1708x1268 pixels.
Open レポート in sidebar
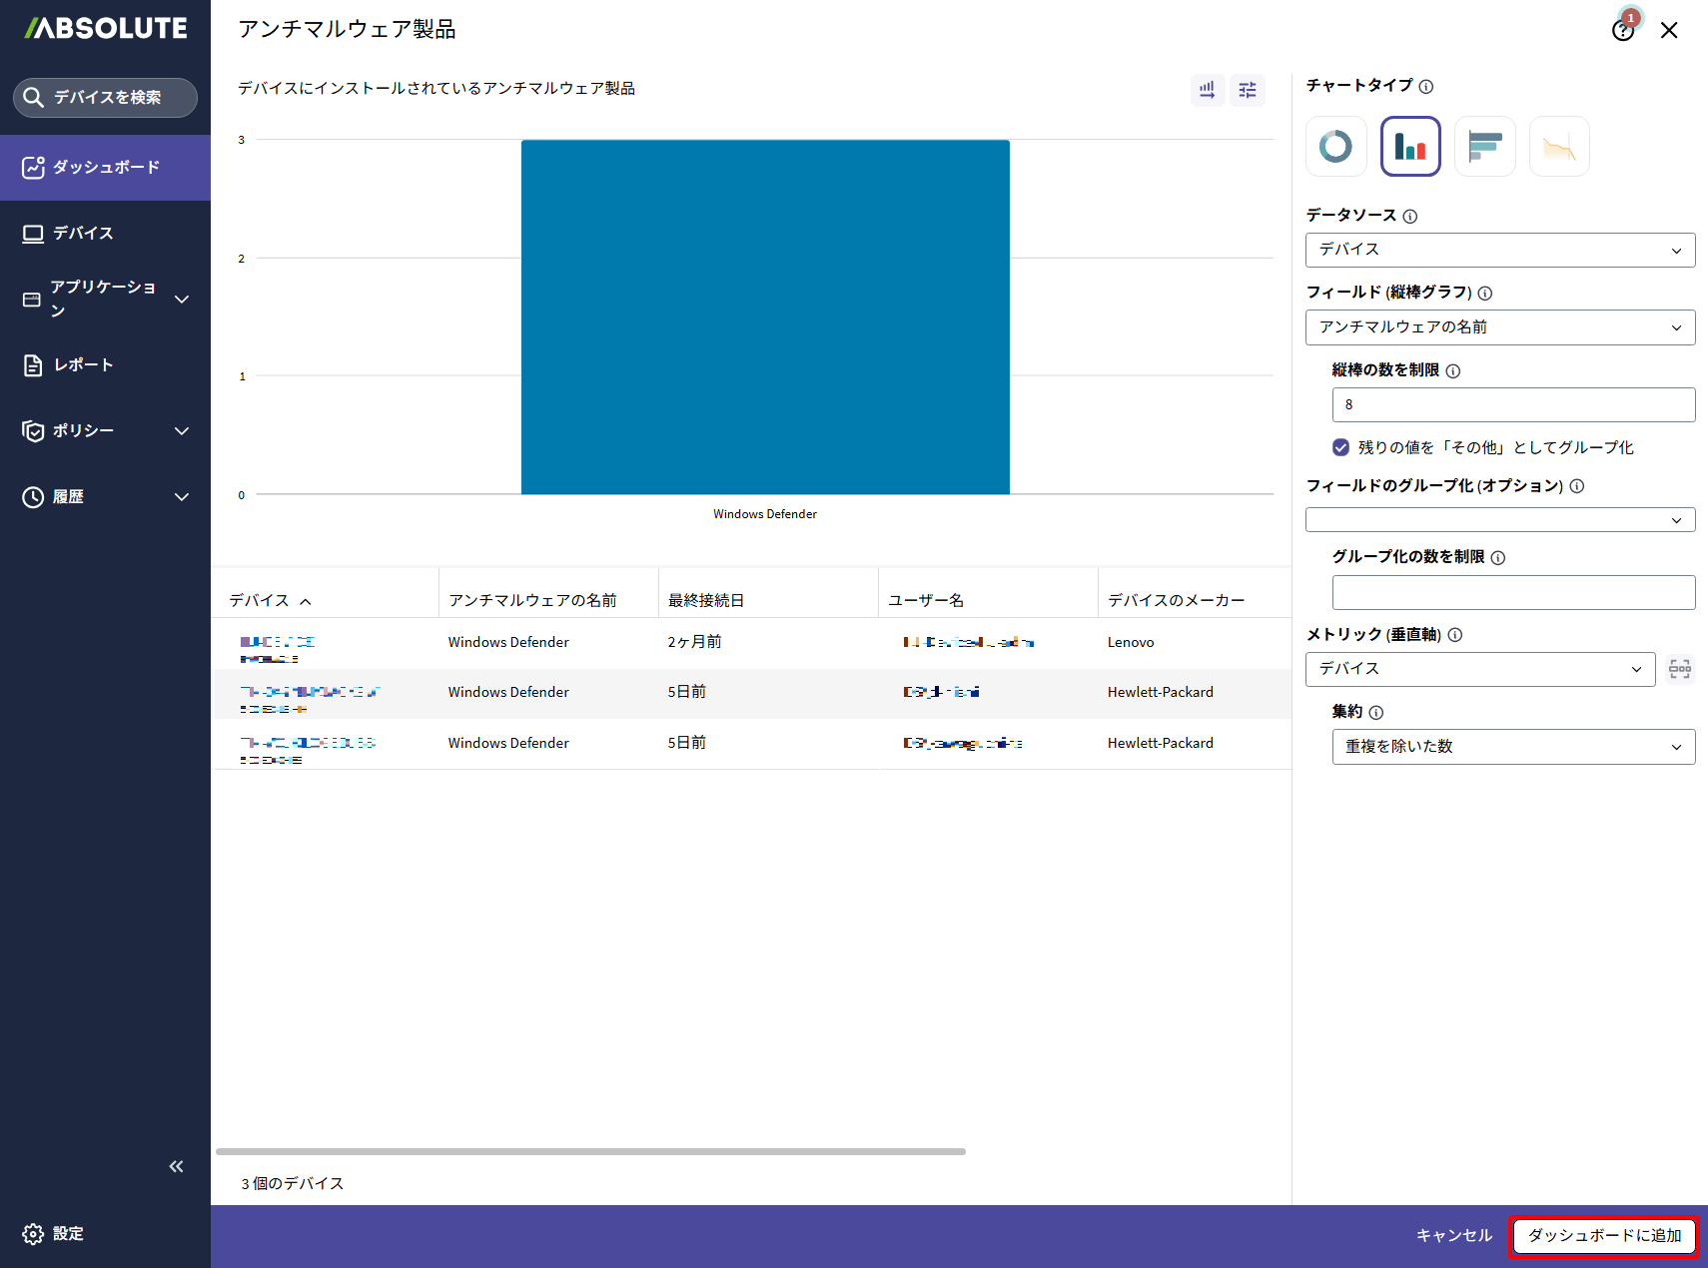pyautogui.click(x=105, y=365)
